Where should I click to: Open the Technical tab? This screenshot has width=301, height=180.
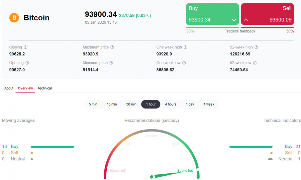click(x=44, y=88)
